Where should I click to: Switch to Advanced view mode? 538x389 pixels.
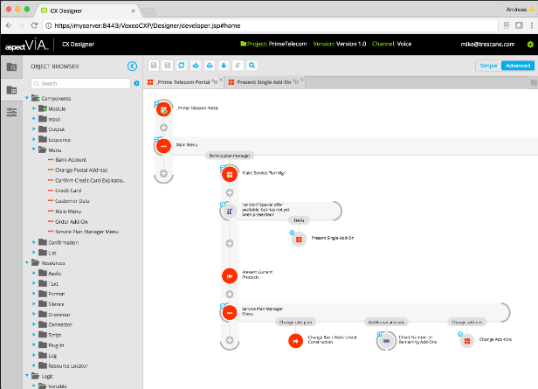point(516,66)
